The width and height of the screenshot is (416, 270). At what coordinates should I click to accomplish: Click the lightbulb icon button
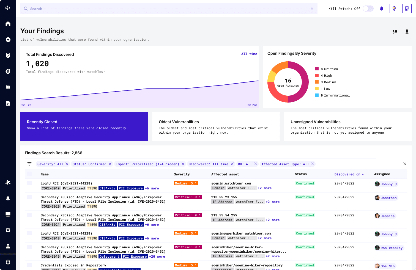point(394,9)
